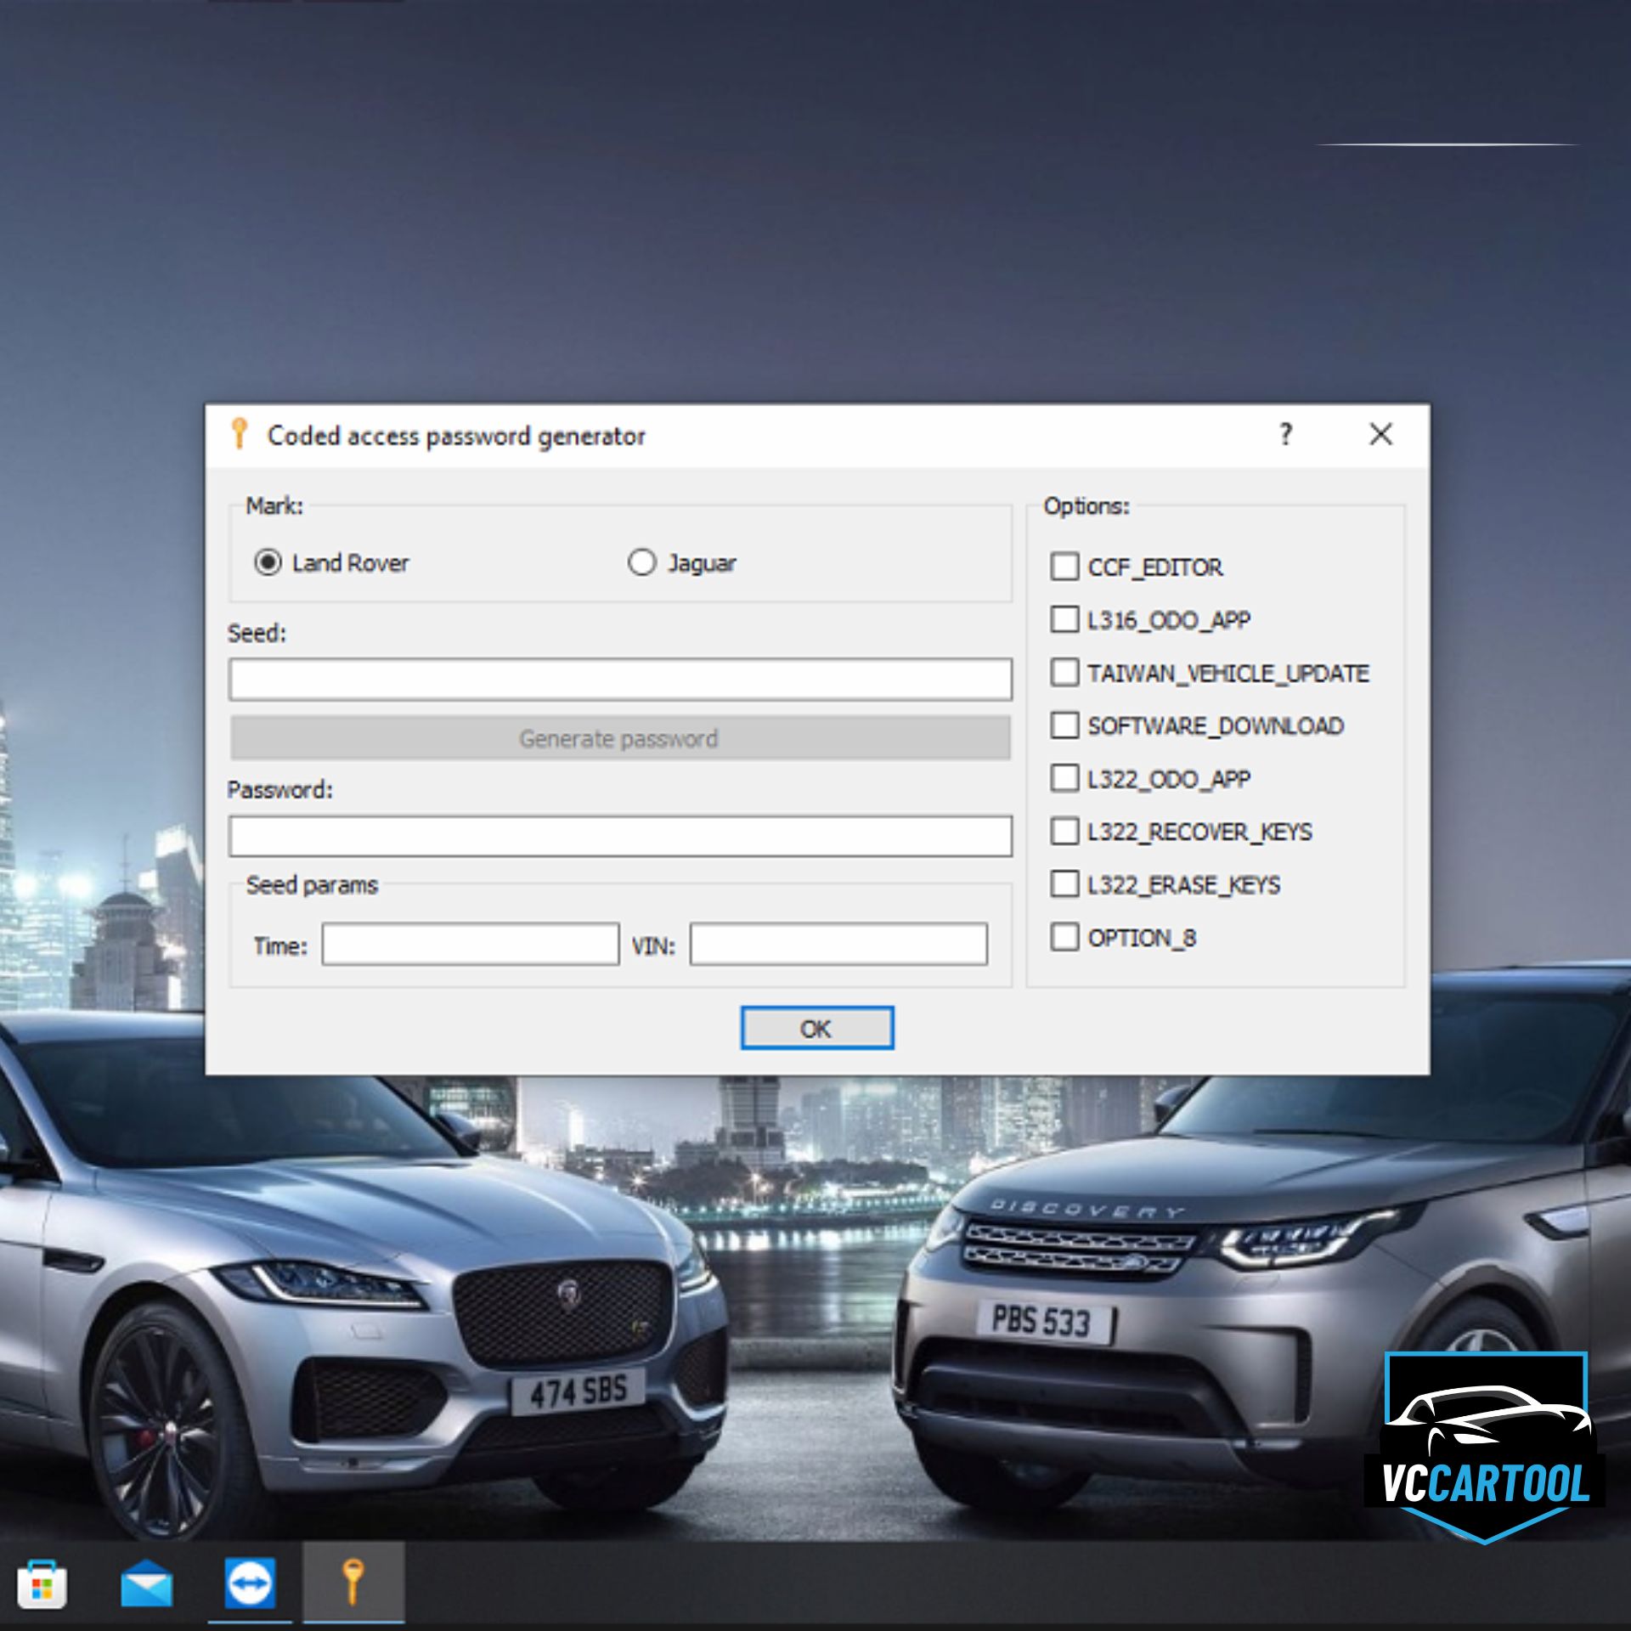Open the Mail app taskbar icon
The image size is (1631, 1631).
point(146,1583)
